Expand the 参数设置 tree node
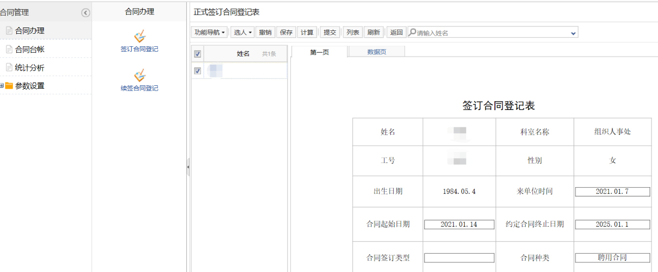The height and width of the screenshot is (272, 658). click(2, 86)
